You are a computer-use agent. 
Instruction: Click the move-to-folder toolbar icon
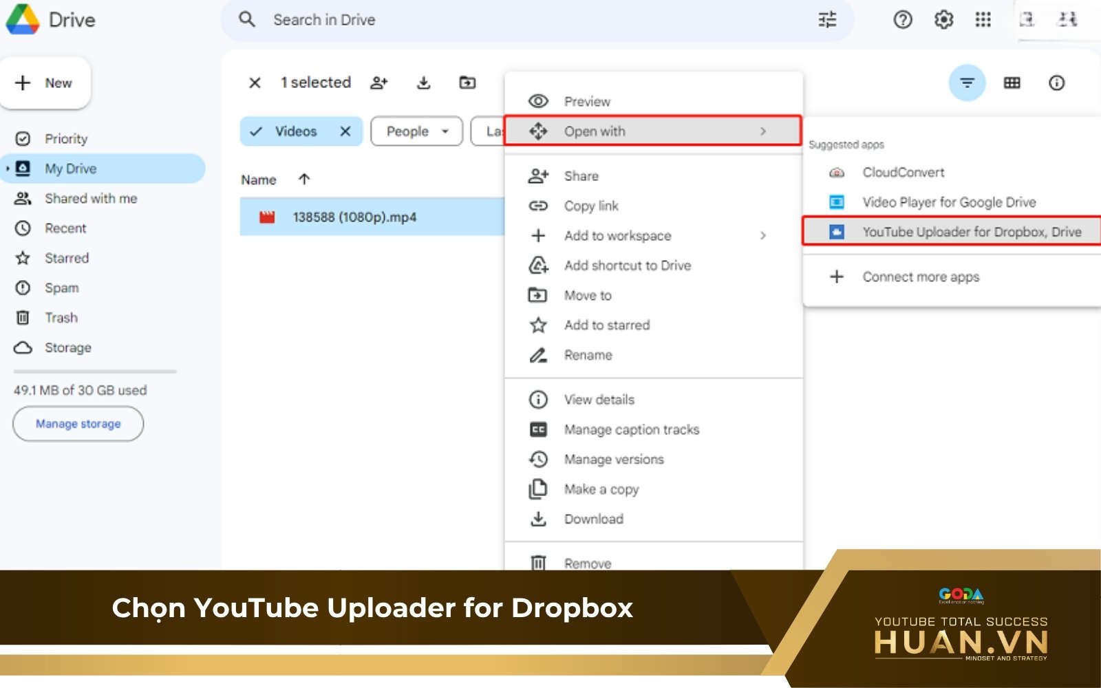(x=468, y=83)
